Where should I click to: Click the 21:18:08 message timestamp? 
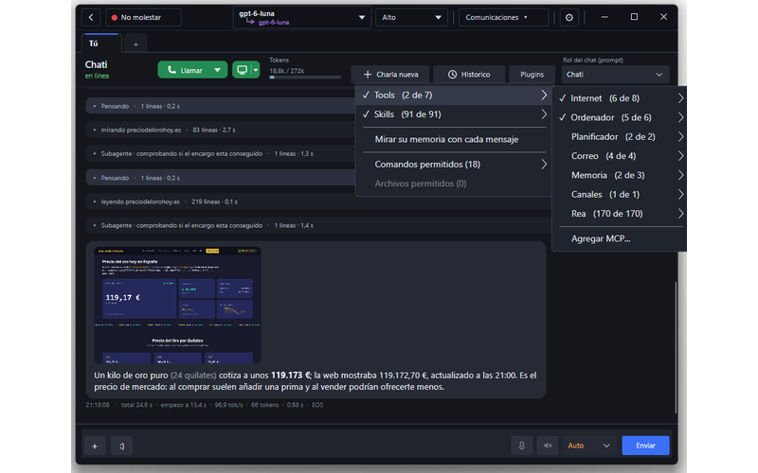coord(98,405)
